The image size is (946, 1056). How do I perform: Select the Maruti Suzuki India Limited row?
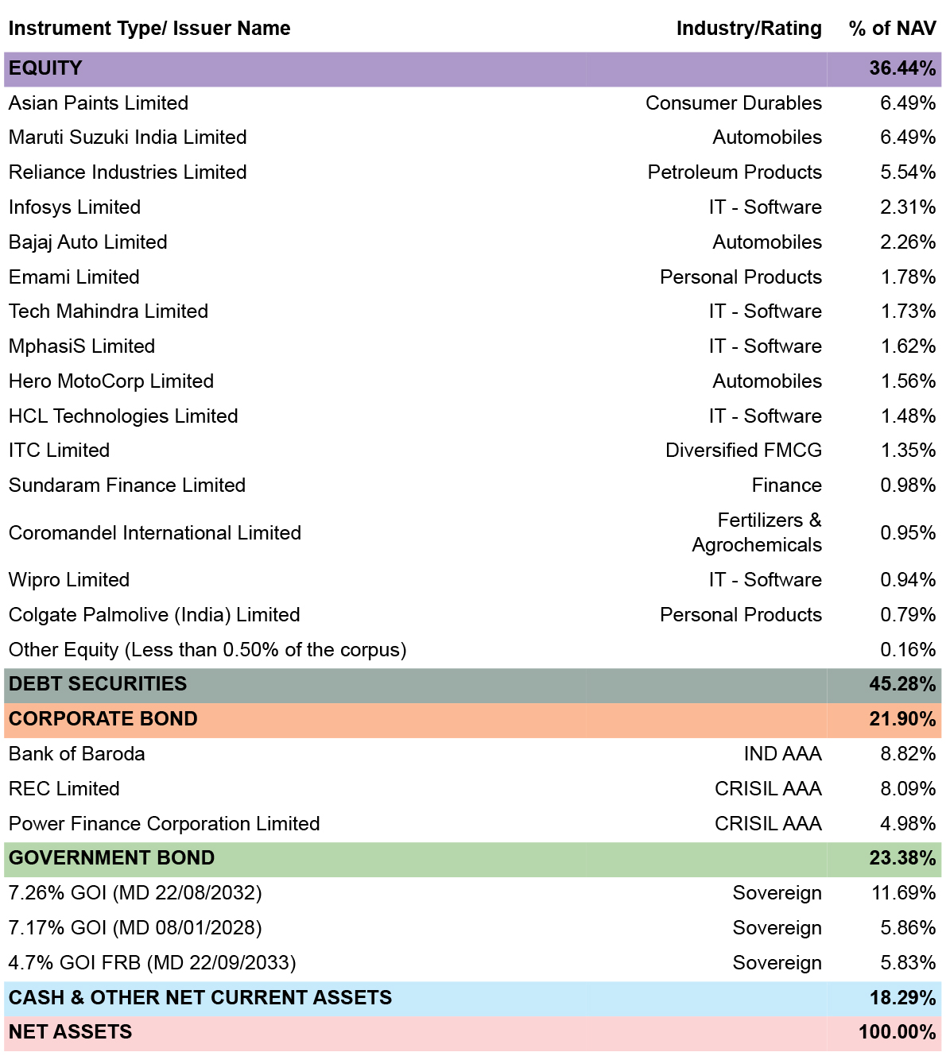click(x=472, y=137)
